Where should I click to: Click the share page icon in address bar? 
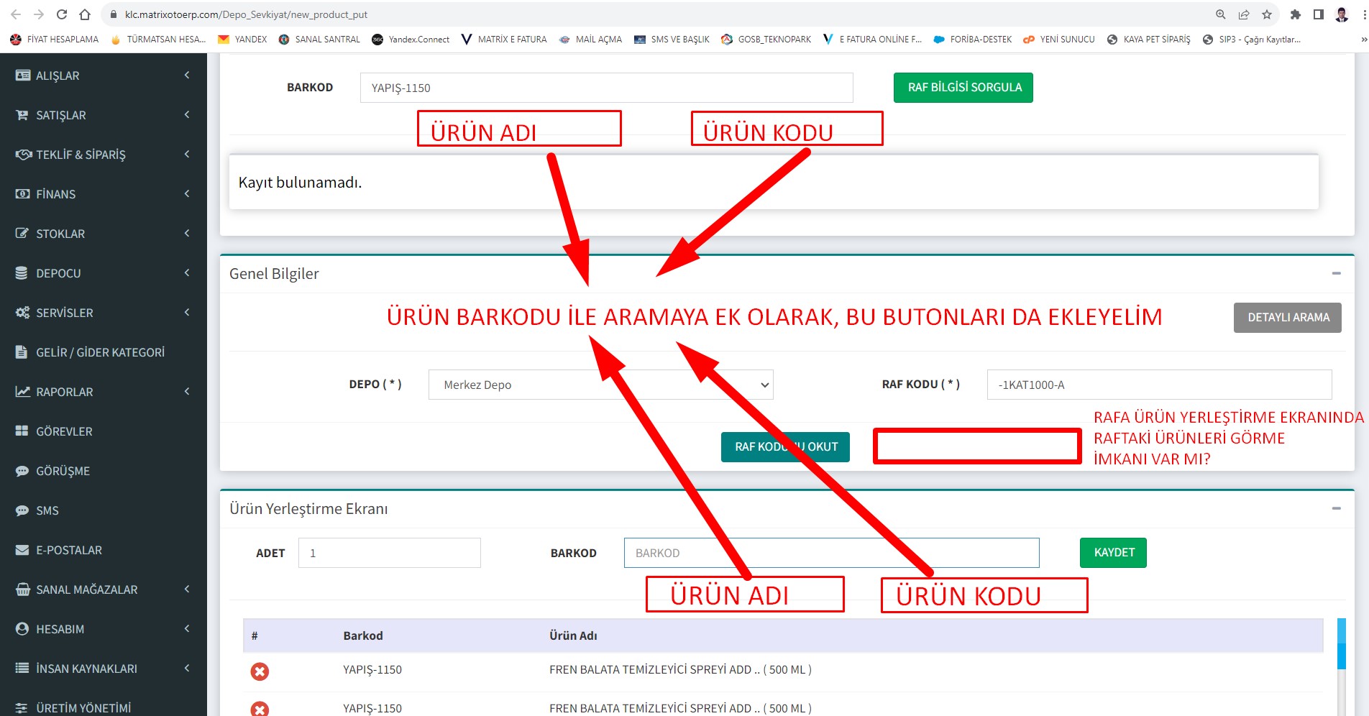tap(1244, 14)
